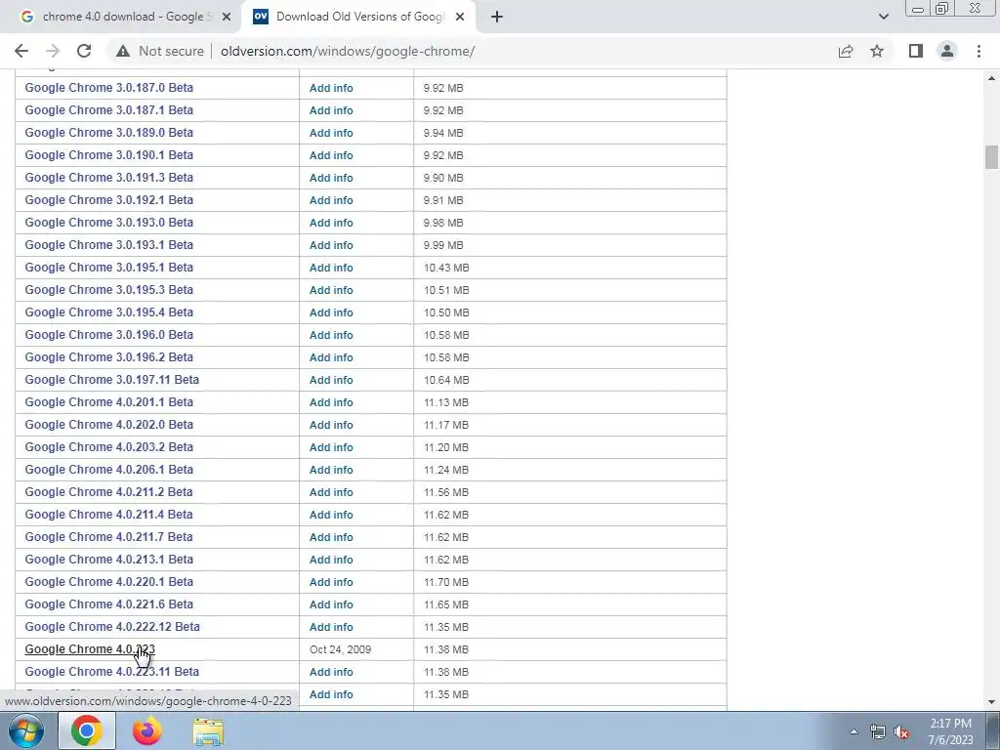1000x750 pixels.
Task: Click the scrollbar up arrow
Action: pyautogui.click(x=991, y=78)
